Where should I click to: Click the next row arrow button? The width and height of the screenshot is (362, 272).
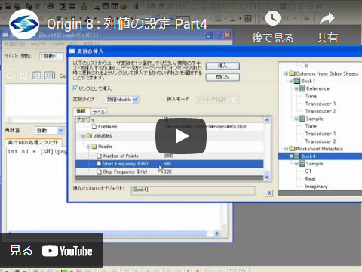coord(37,76)
